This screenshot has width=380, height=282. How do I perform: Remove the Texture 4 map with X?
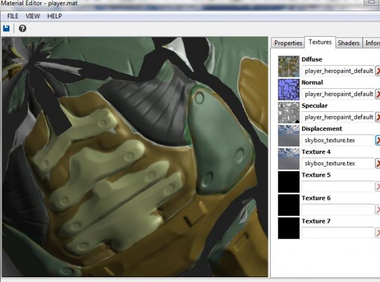378,164
